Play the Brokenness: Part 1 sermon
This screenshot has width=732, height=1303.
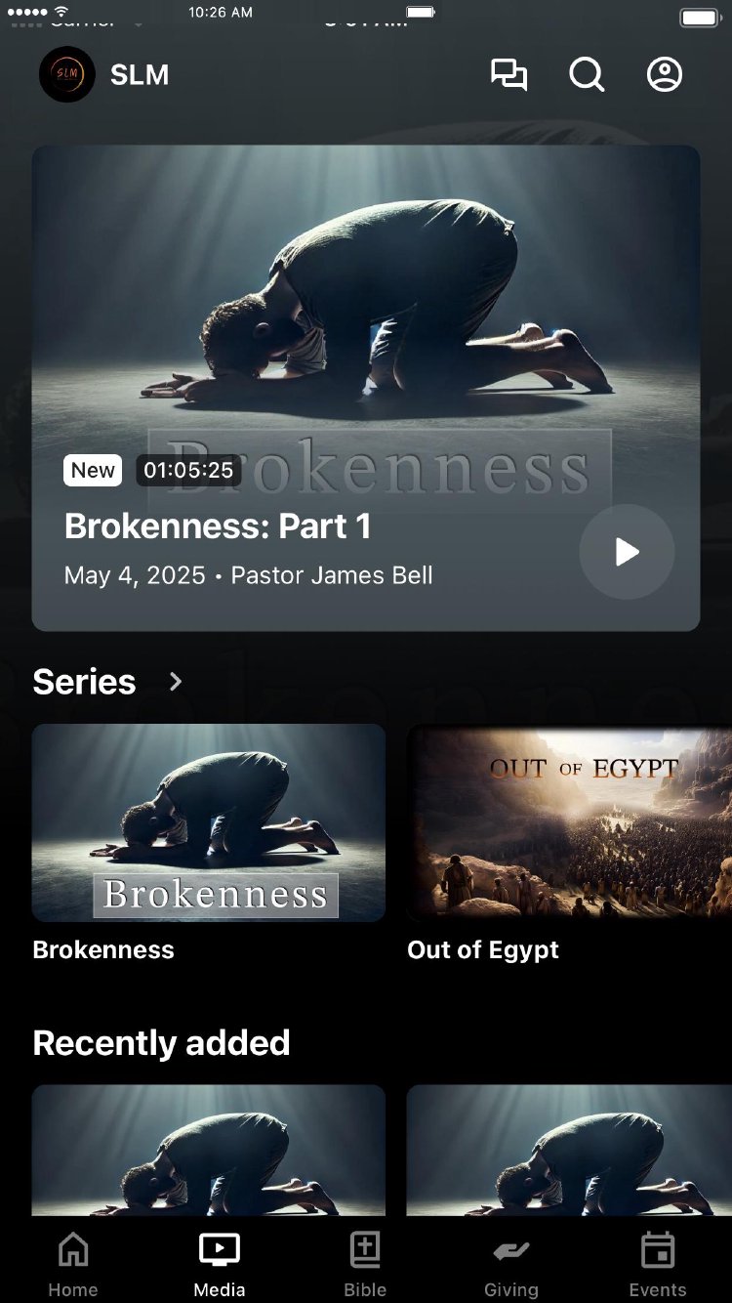coord(627,552)
